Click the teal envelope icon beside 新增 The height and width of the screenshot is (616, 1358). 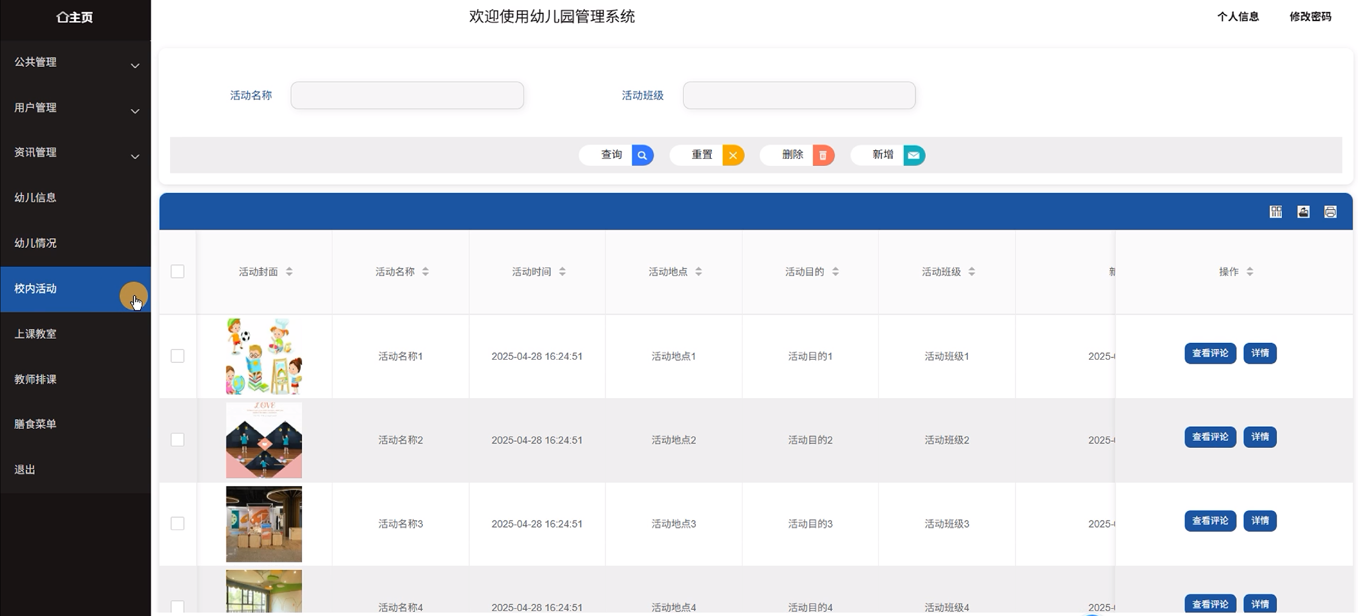(x=913, y=155)
